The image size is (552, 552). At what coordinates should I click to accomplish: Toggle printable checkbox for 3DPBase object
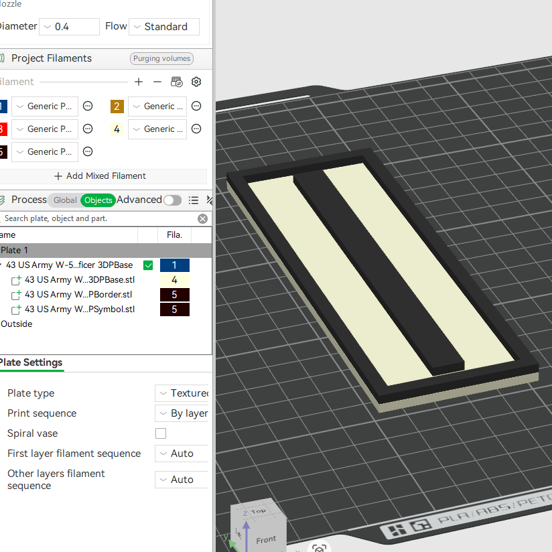tap(148, 265)
